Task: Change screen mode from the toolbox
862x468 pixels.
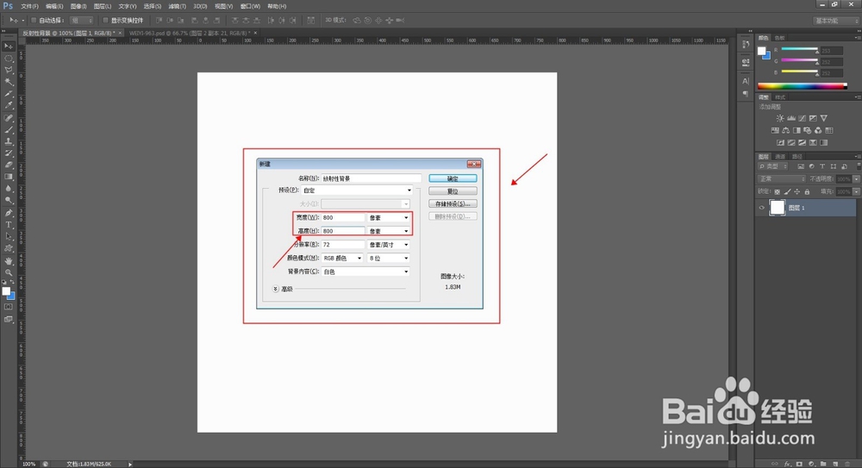Action: 9,319
